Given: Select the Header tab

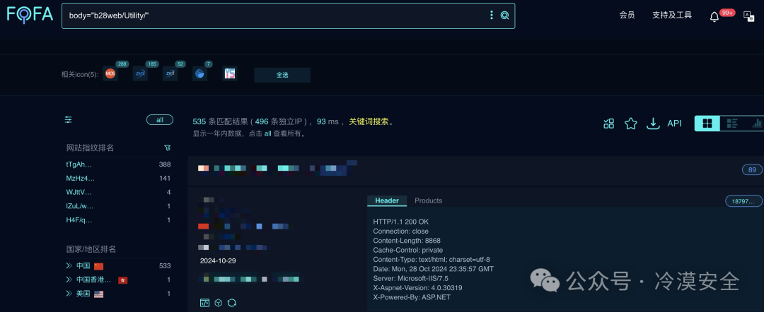Looking at the screenshot, I should pyautogui.click(x=387, y=200).
